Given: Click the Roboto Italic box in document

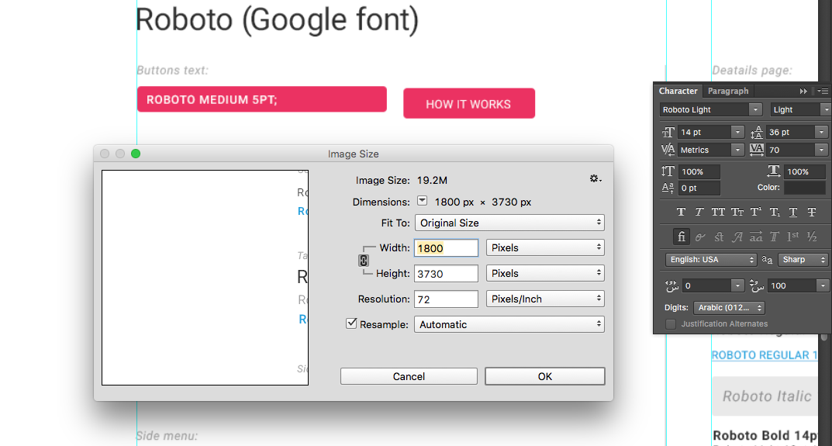Looking at the screenshot, I should point(767,396).
